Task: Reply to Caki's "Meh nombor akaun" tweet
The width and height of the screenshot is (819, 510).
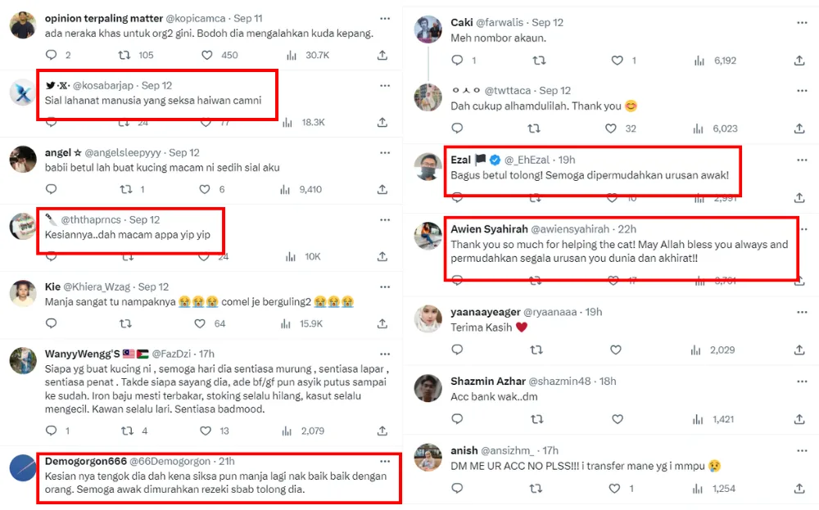Action: [458, 61]
